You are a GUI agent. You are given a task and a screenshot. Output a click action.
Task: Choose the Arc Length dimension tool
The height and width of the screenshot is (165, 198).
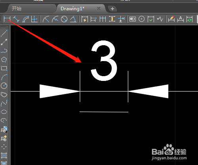(25, 19)
